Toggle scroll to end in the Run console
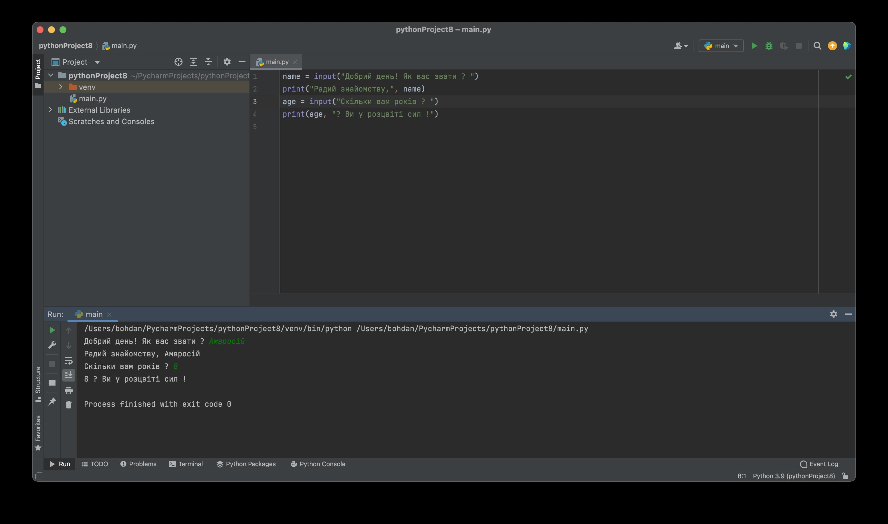 (68, 375)
